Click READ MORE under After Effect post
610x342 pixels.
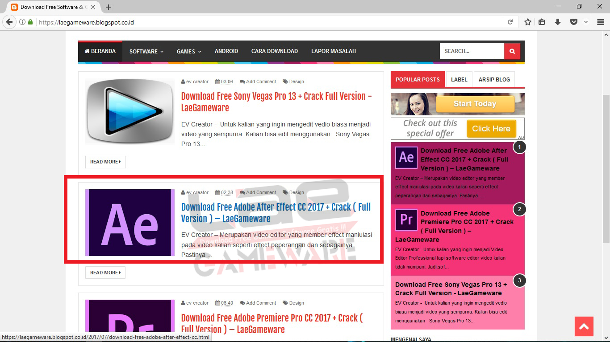105,273
